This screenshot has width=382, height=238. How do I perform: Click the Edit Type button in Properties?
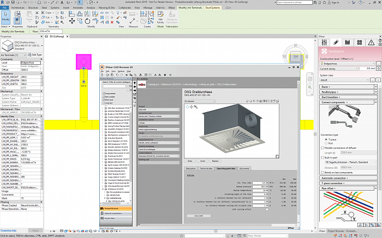coord(35,54)
